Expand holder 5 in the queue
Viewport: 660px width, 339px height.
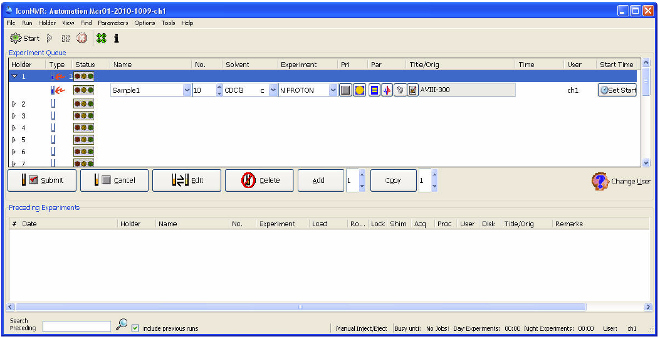tap(14, 139)
